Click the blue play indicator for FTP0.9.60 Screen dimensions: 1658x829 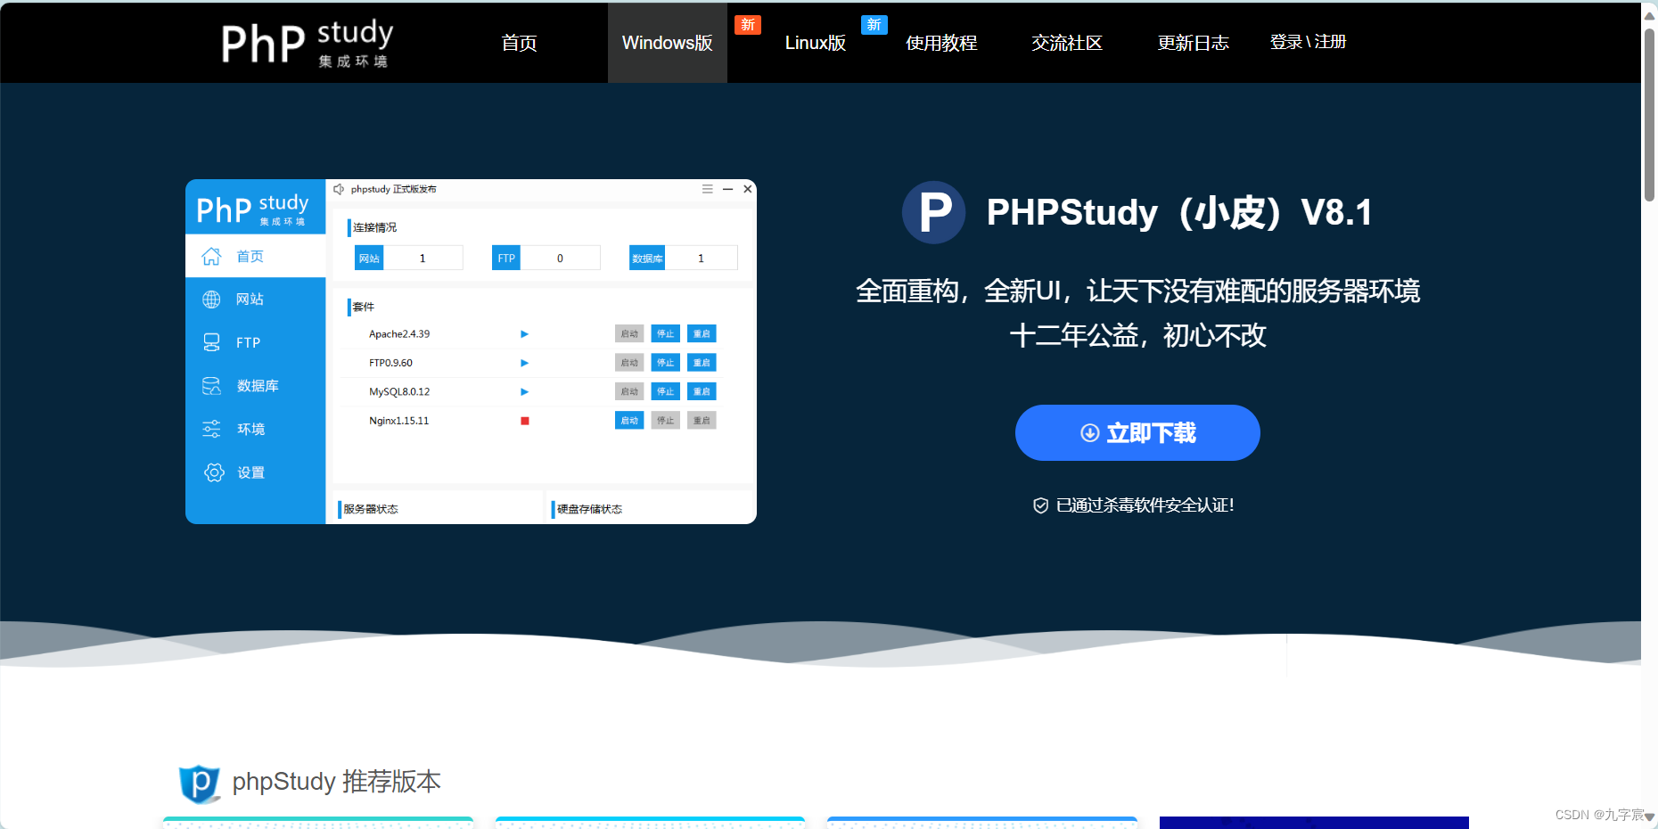525,363
